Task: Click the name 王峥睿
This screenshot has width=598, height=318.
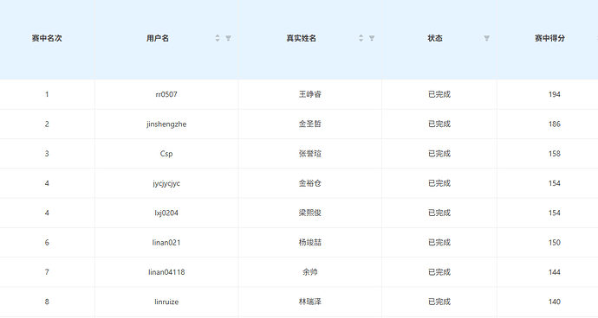Action: point(310,94)
